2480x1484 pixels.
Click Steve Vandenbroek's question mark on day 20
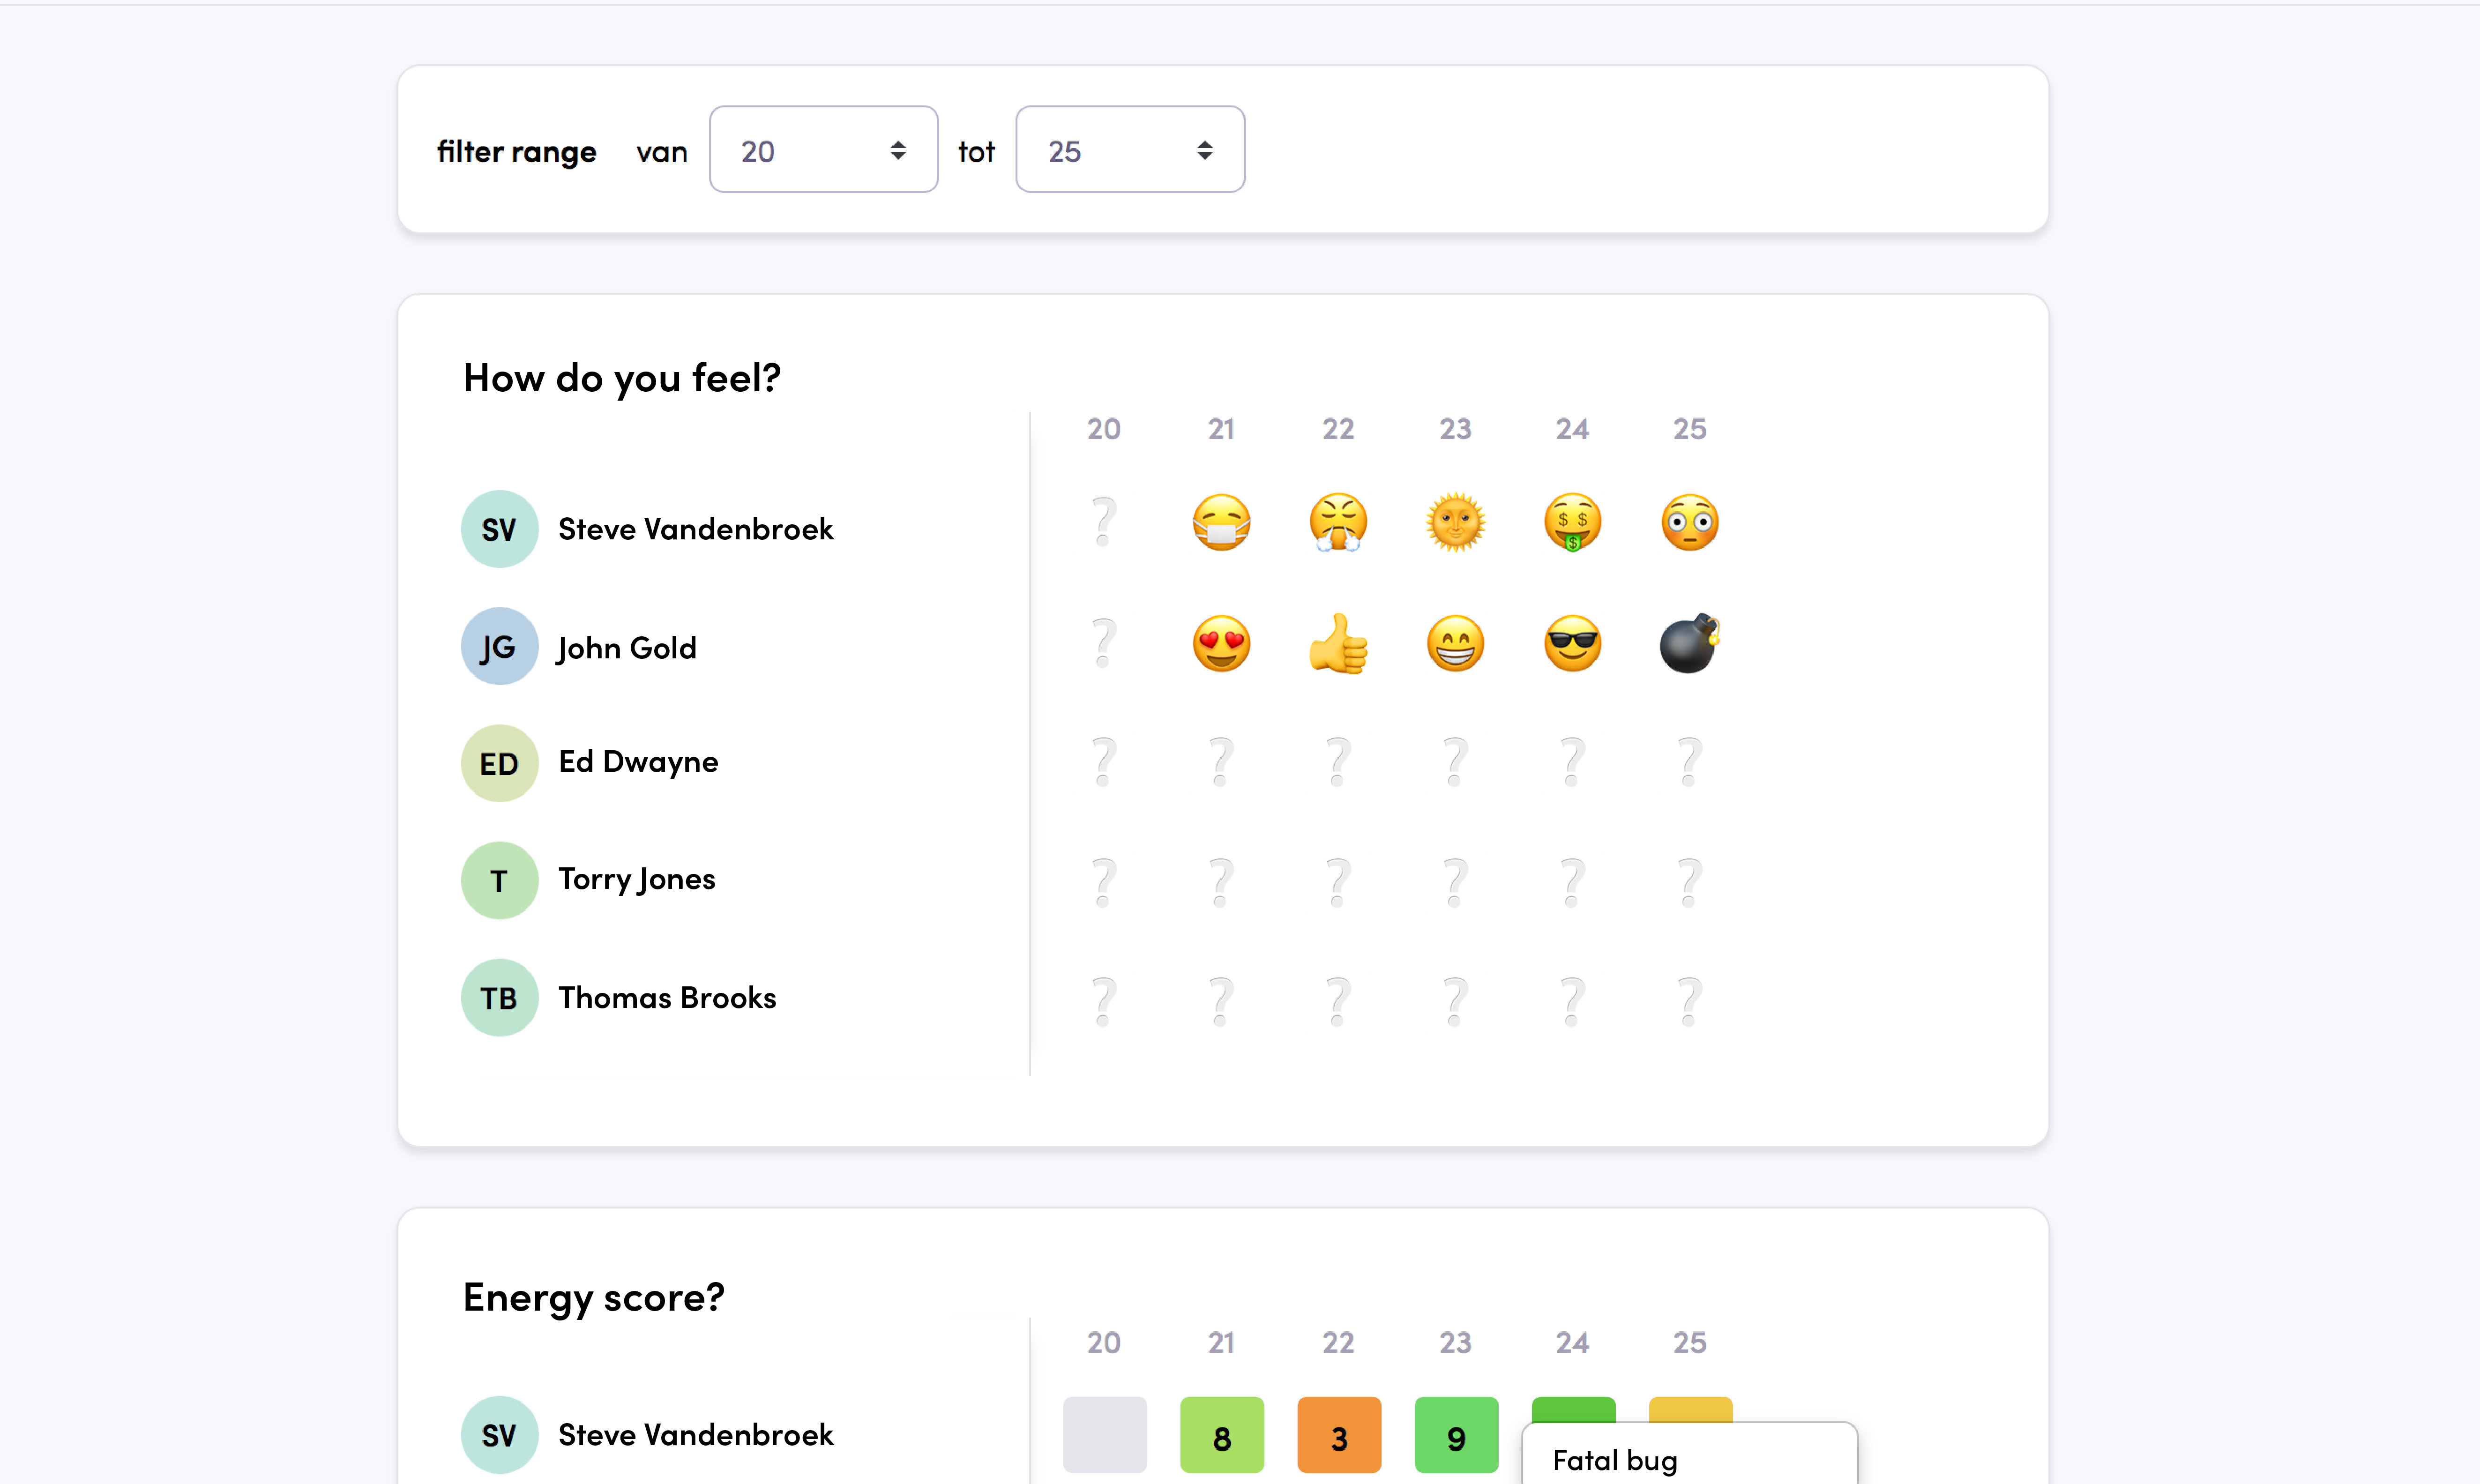(1103, 523)
